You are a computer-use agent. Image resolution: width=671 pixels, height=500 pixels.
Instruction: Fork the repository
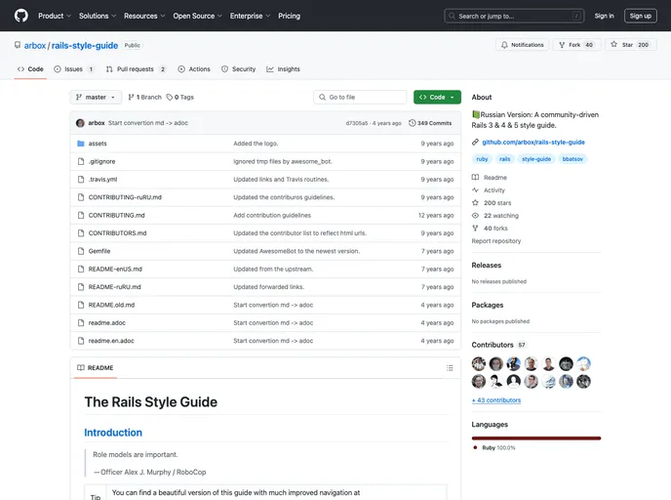pyautogui.click(x=576, y=45)
